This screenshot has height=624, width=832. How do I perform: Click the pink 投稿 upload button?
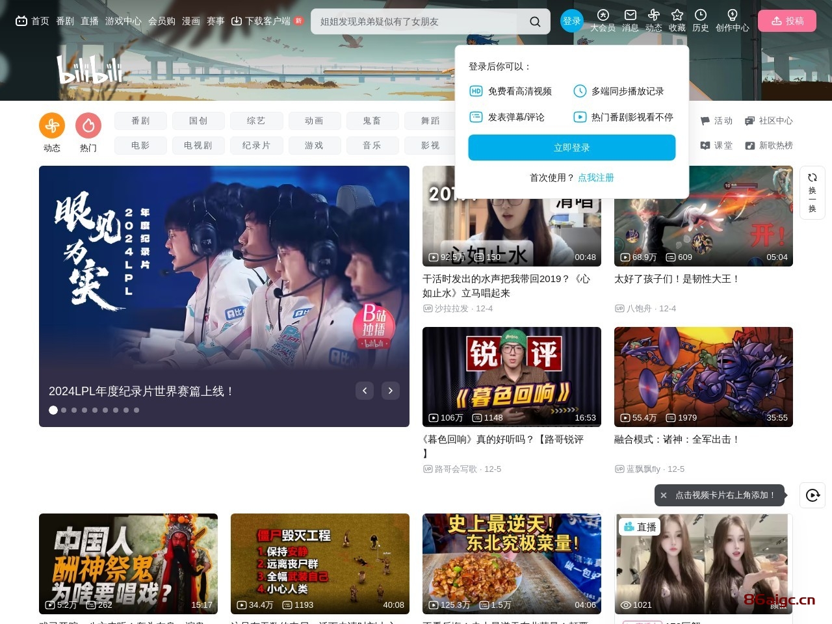(787, 21)
